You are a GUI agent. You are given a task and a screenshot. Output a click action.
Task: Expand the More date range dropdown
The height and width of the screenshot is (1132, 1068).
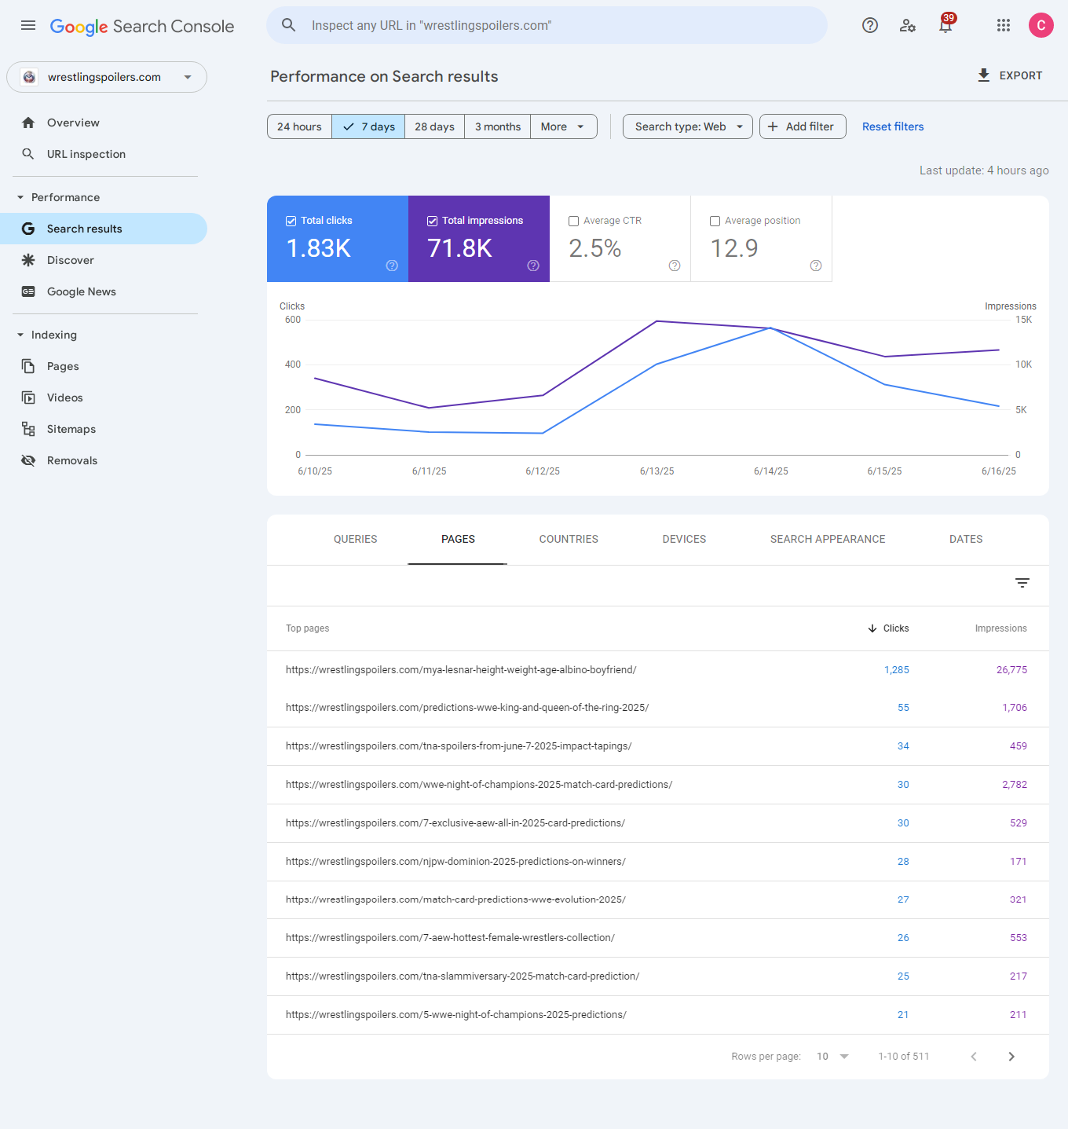pos(563,126)
